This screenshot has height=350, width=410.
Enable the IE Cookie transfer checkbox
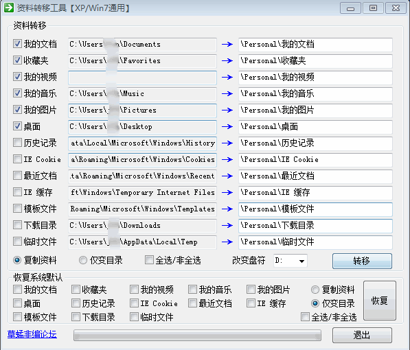(17, 159)
